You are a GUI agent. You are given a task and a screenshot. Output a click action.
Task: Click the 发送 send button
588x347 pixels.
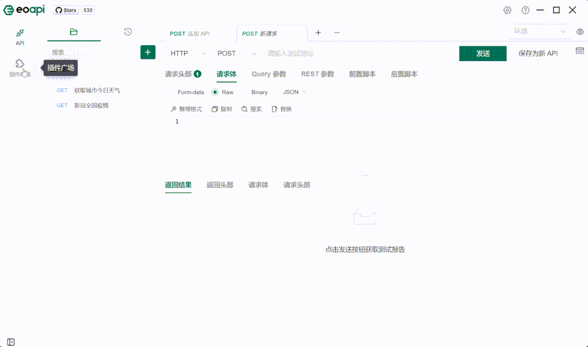pos(482,53)
